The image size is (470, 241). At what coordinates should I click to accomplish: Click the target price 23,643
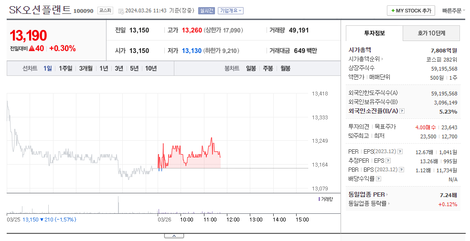point(449,127)
